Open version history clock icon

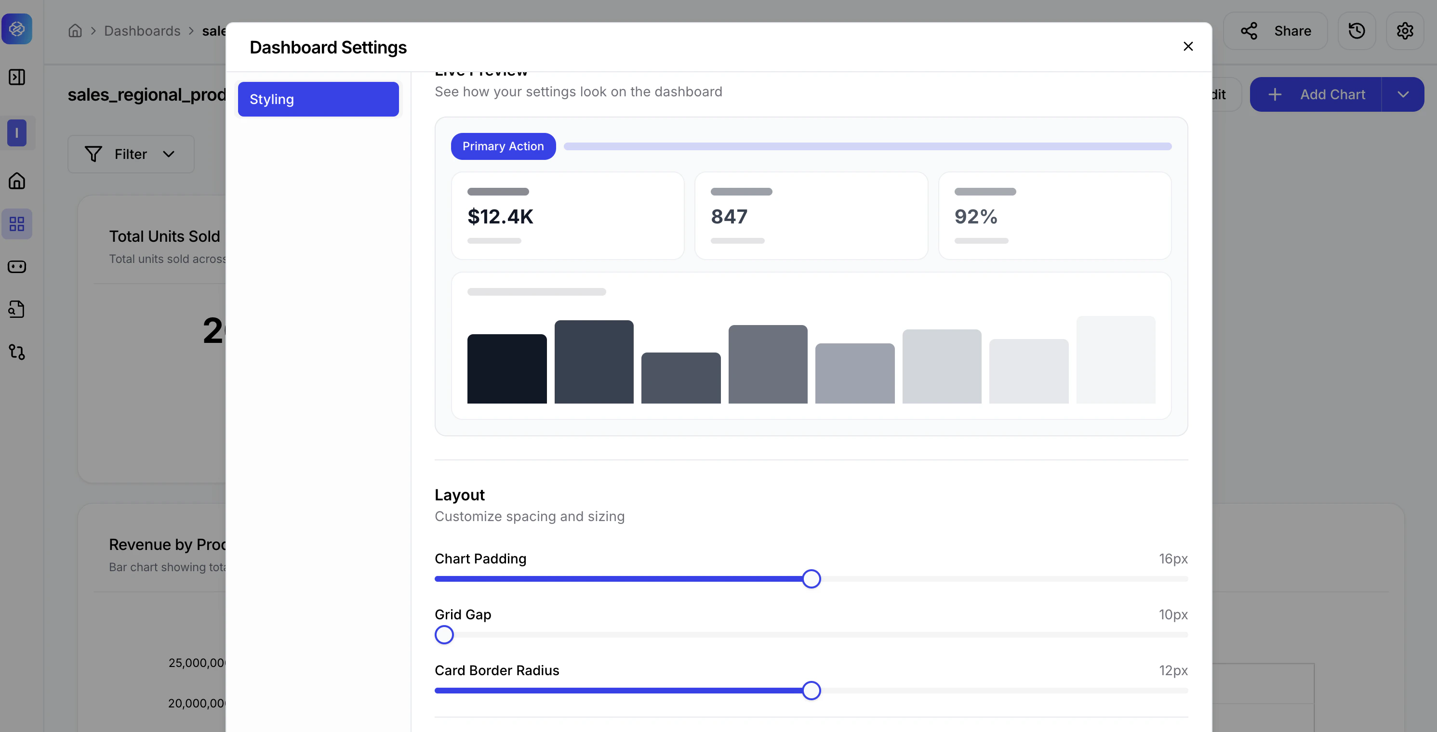1357,31
